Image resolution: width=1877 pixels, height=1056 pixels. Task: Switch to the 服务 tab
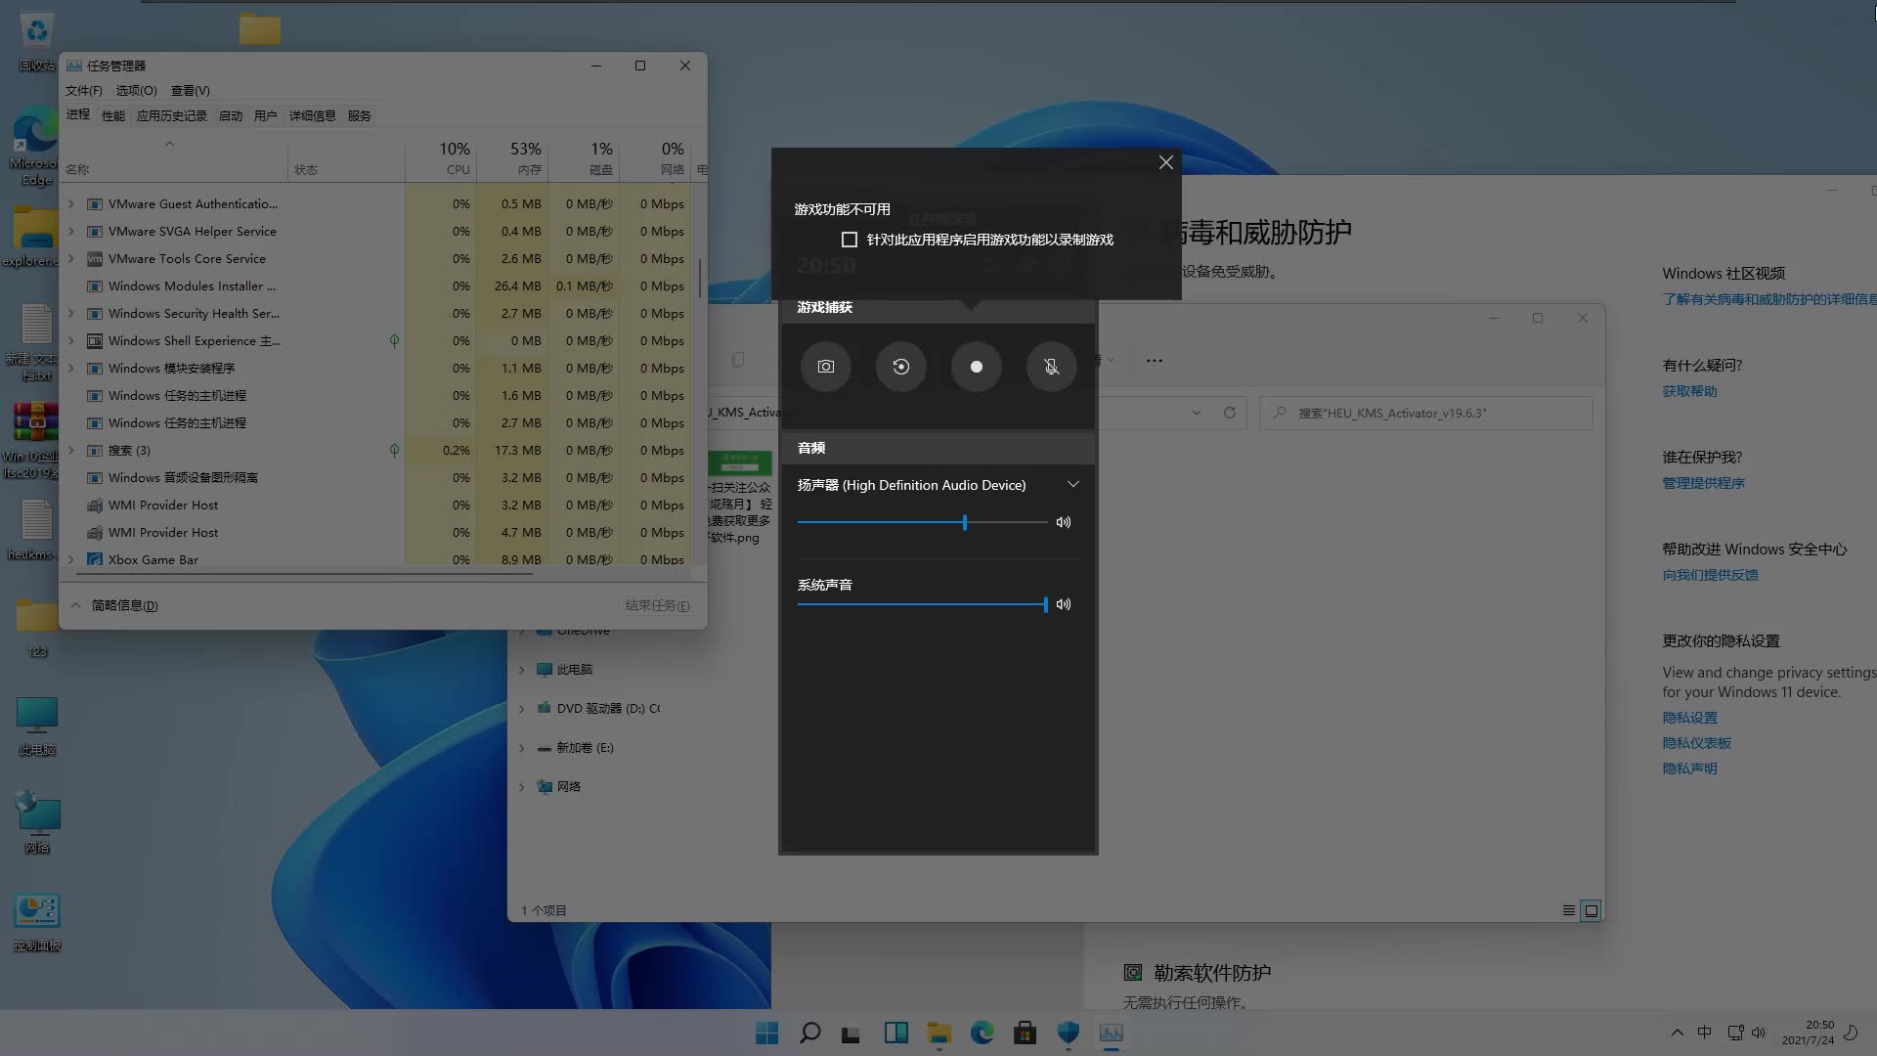(360, 115)
